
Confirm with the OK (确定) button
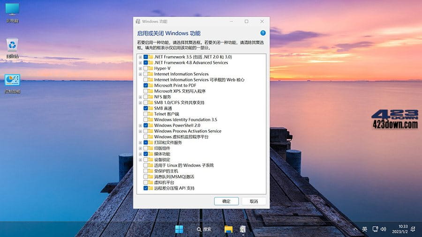(x=226, y=201)
